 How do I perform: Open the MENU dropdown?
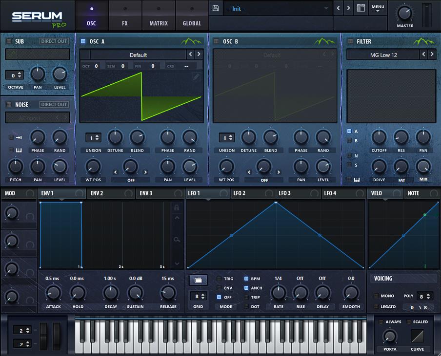pos(378,8)
